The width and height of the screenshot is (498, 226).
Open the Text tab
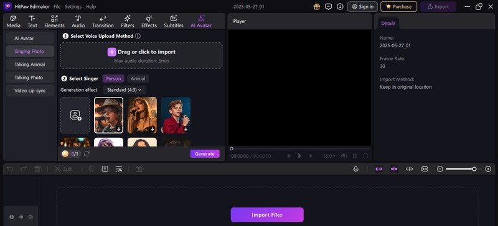coord(32,22)
